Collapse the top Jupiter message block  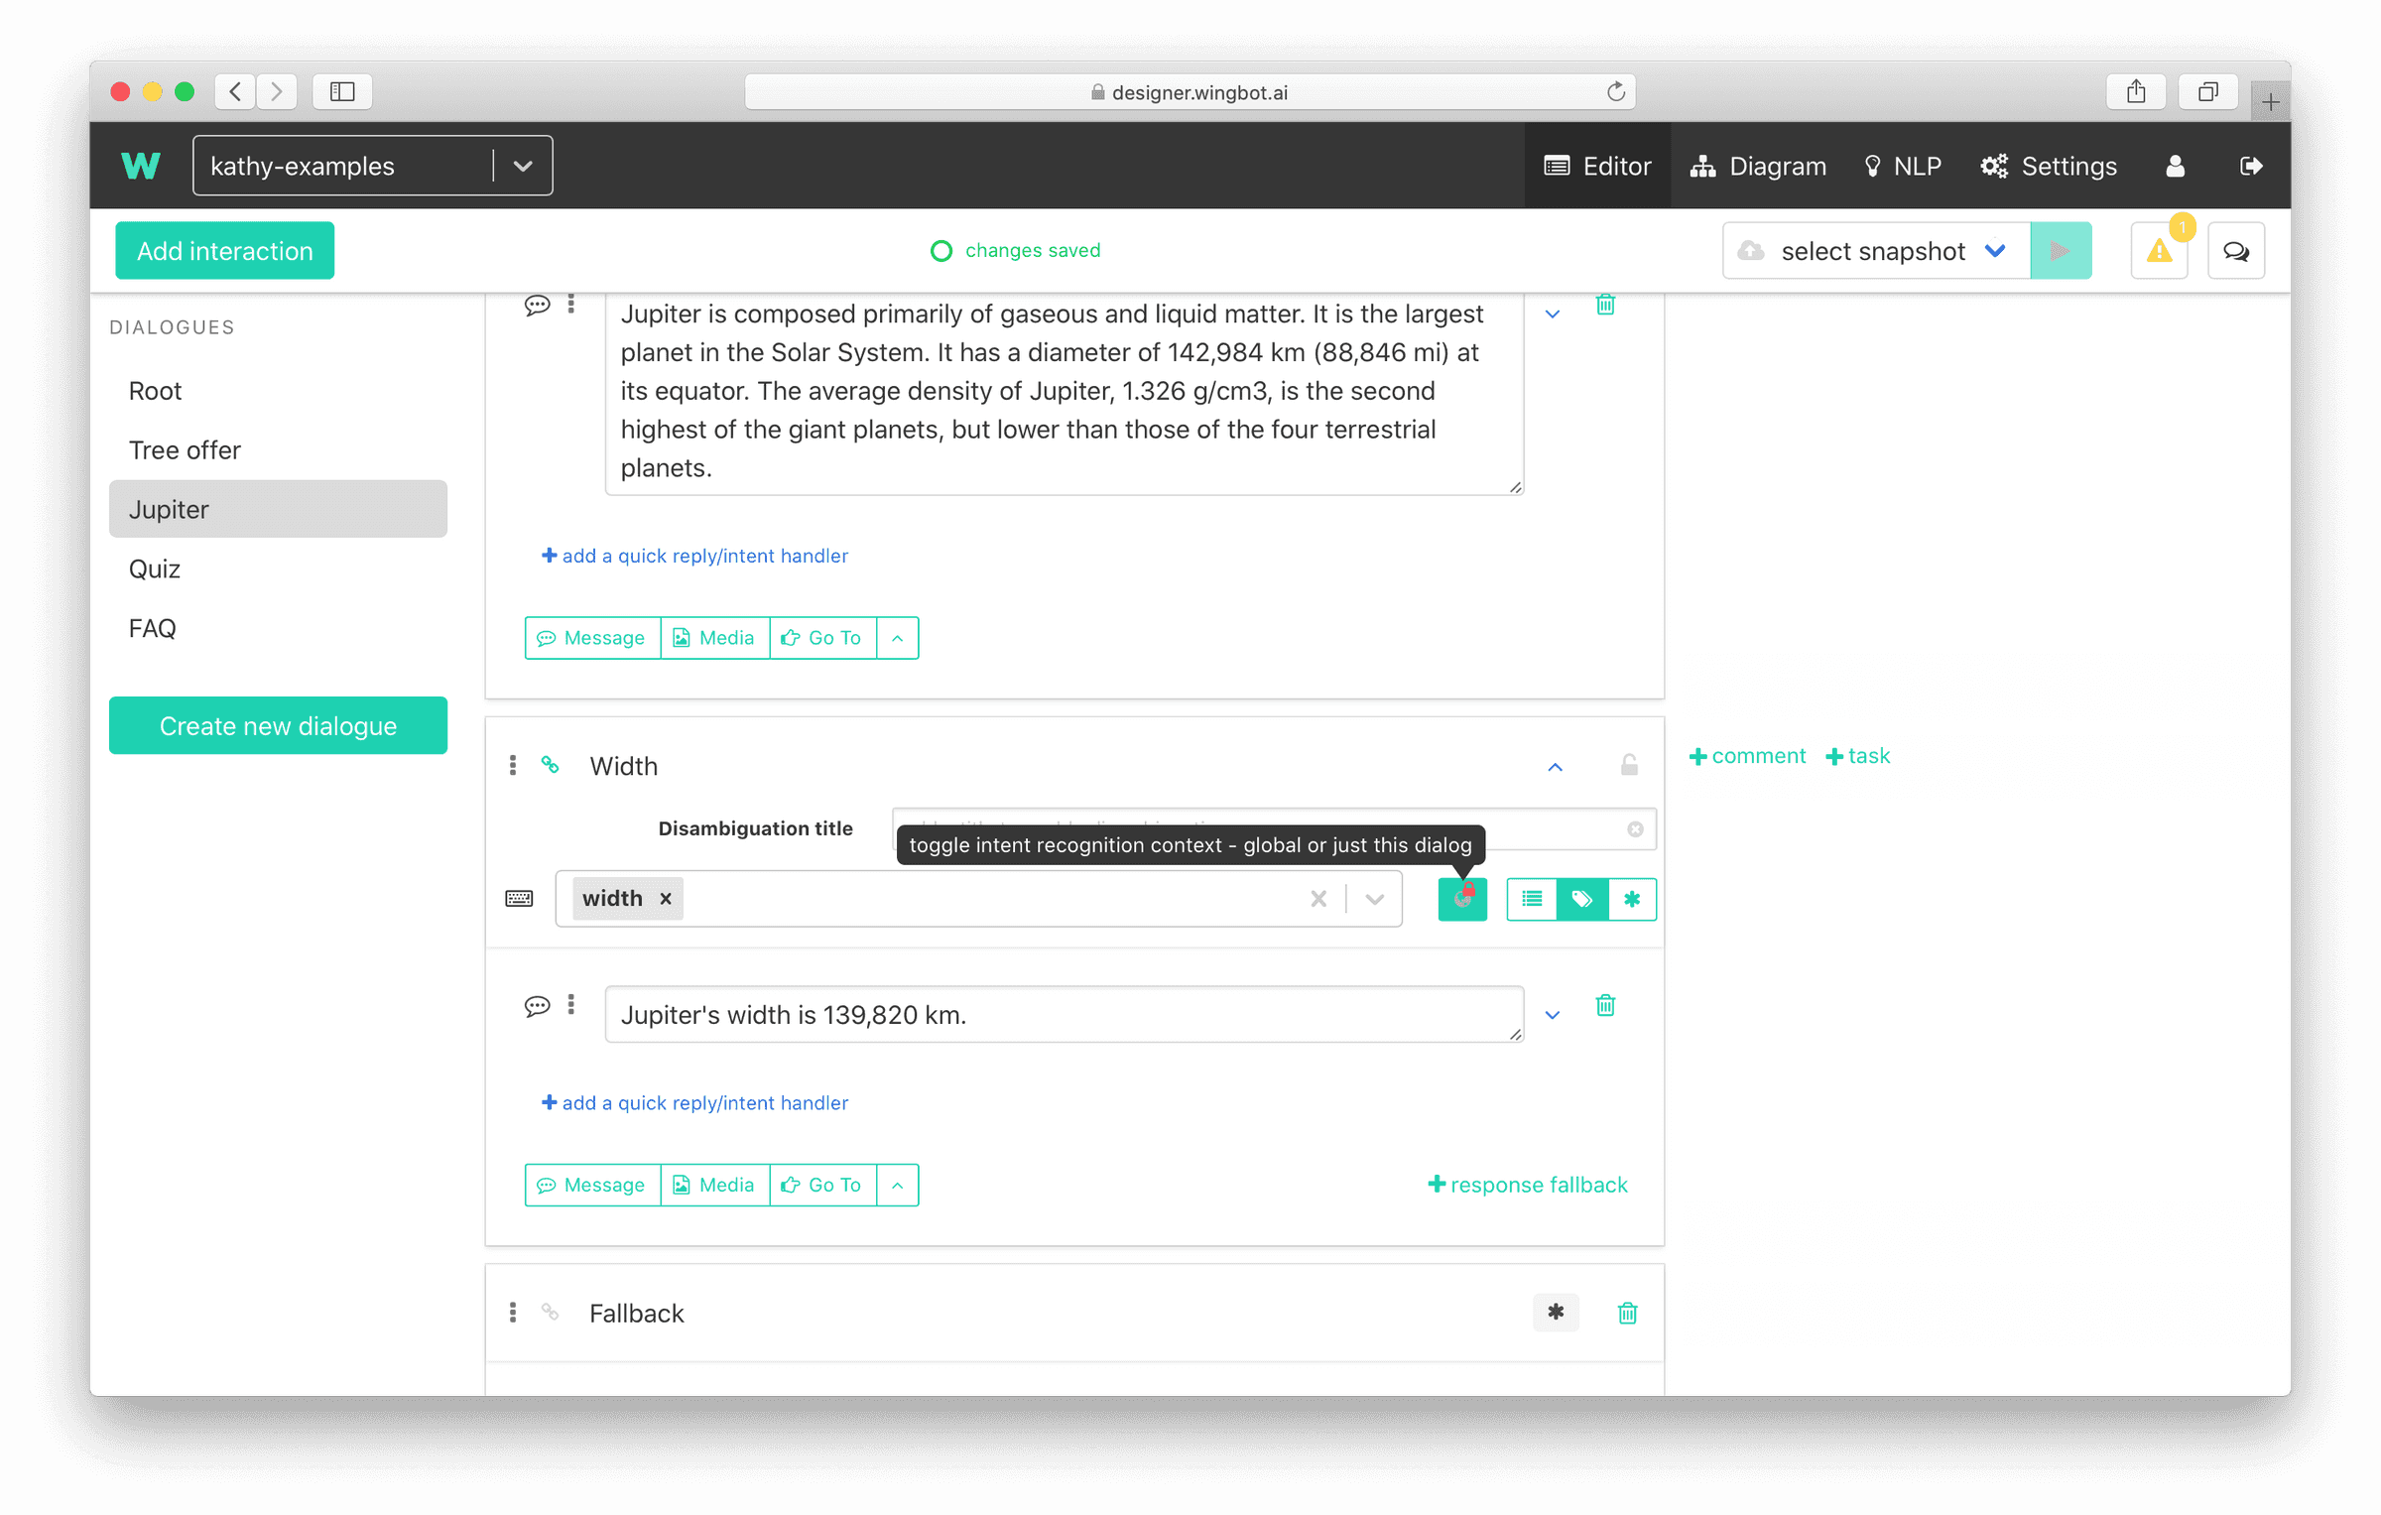tap(1552, 313)
